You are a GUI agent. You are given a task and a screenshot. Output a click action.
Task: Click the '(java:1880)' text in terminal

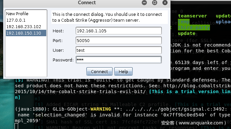pyautogui.click(x=32, y=109)
